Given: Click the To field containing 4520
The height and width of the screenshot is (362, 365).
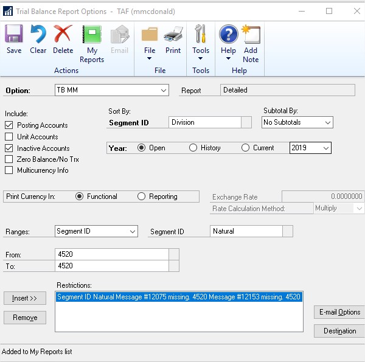Looking at the screenshot, I should point(112,266).
